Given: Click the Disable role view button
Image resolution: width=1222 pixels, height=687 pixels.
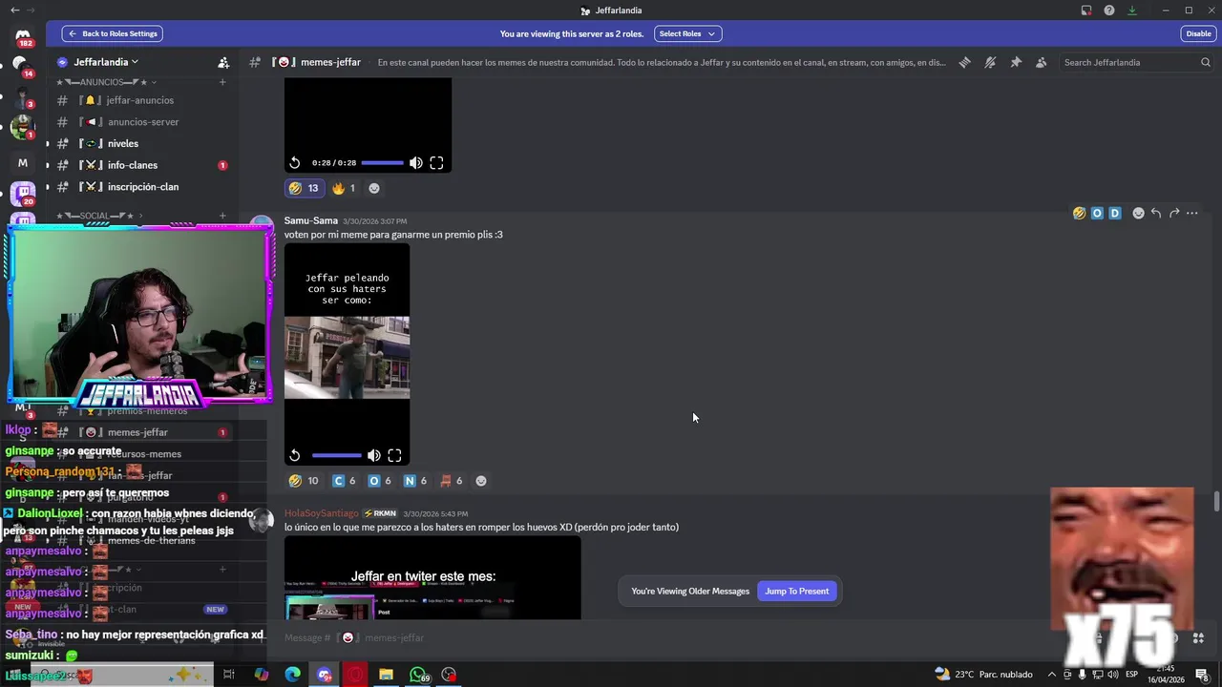Looking at the screenshot, I should [1198, 33].
